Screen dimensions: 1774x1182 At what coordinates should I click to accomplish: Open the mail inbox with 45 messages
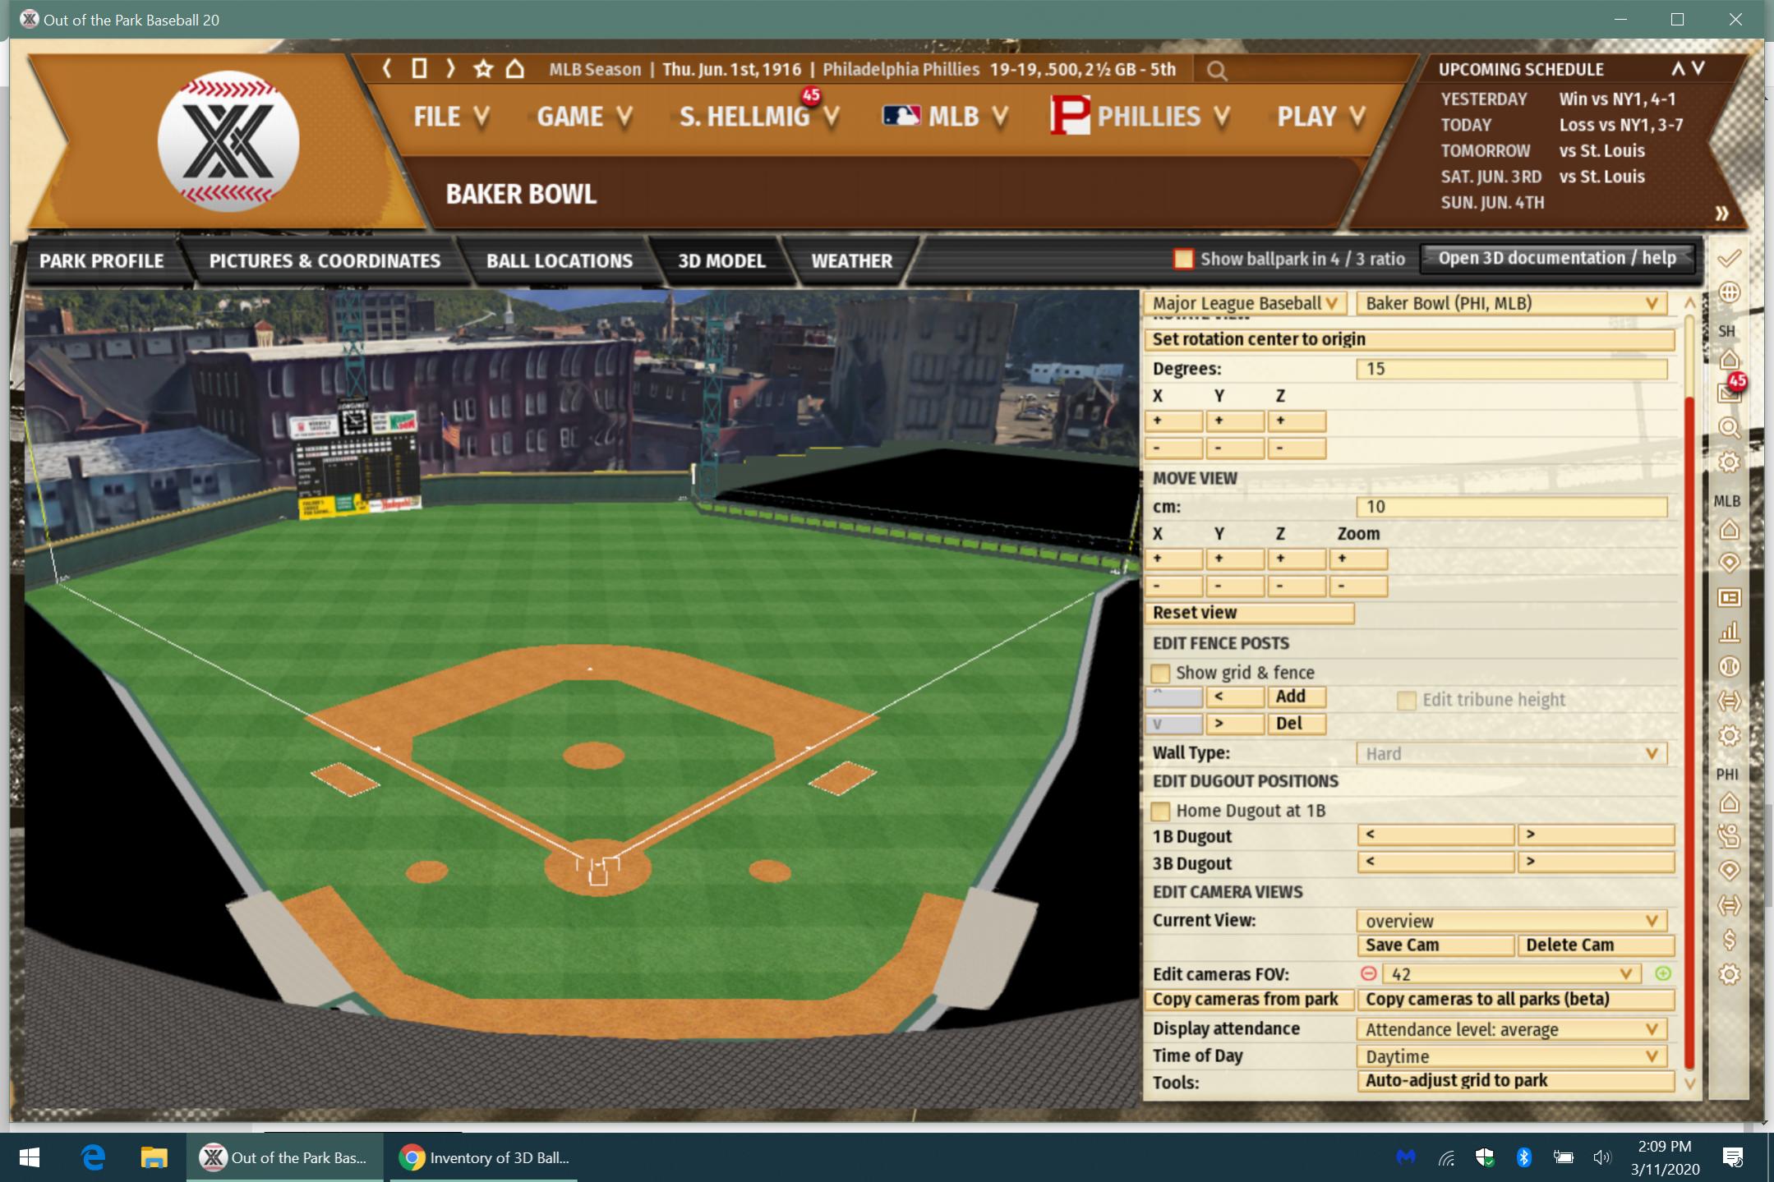click(1729, 392)
